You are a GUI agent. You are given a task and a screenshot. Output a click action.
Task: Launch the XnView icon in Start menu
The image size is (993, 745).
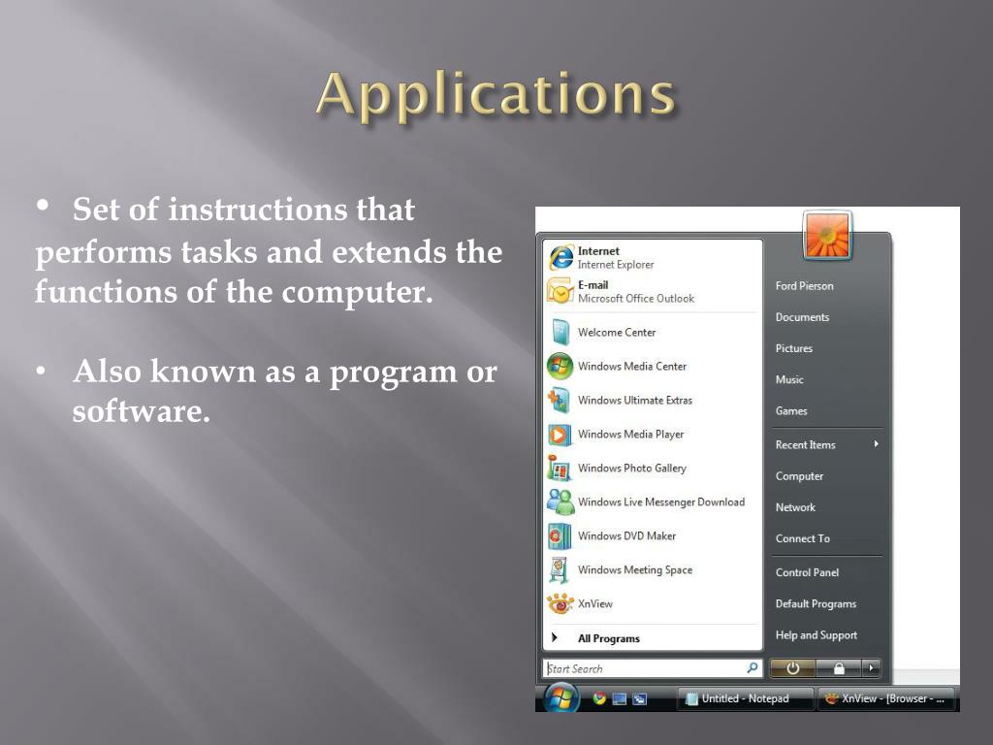(561, 603)
